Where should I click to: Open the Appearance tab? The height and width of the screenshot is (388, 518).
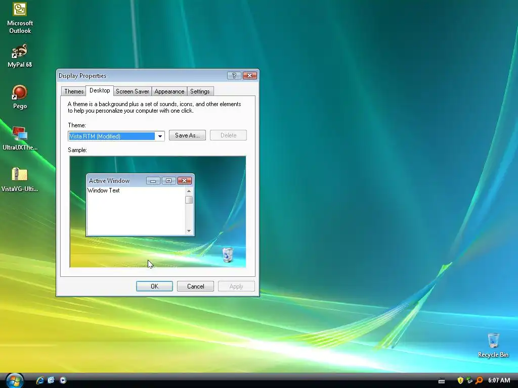click(169, 91)
